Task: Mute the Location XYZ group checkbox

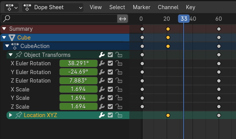Action: point(110,115)
